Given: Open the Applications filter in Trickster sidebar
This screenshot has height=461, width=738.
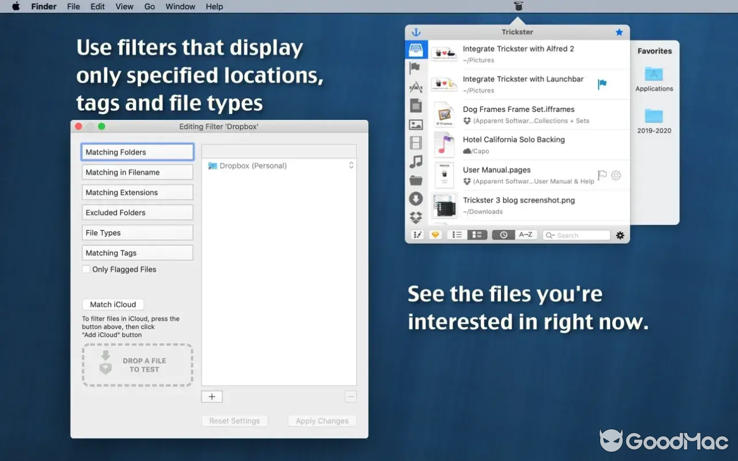Looking at the screenshot, I should (416, 86).
